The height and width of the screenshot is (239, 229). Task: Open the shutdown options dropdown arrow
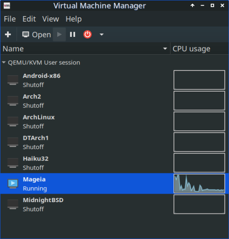[102, 35]
